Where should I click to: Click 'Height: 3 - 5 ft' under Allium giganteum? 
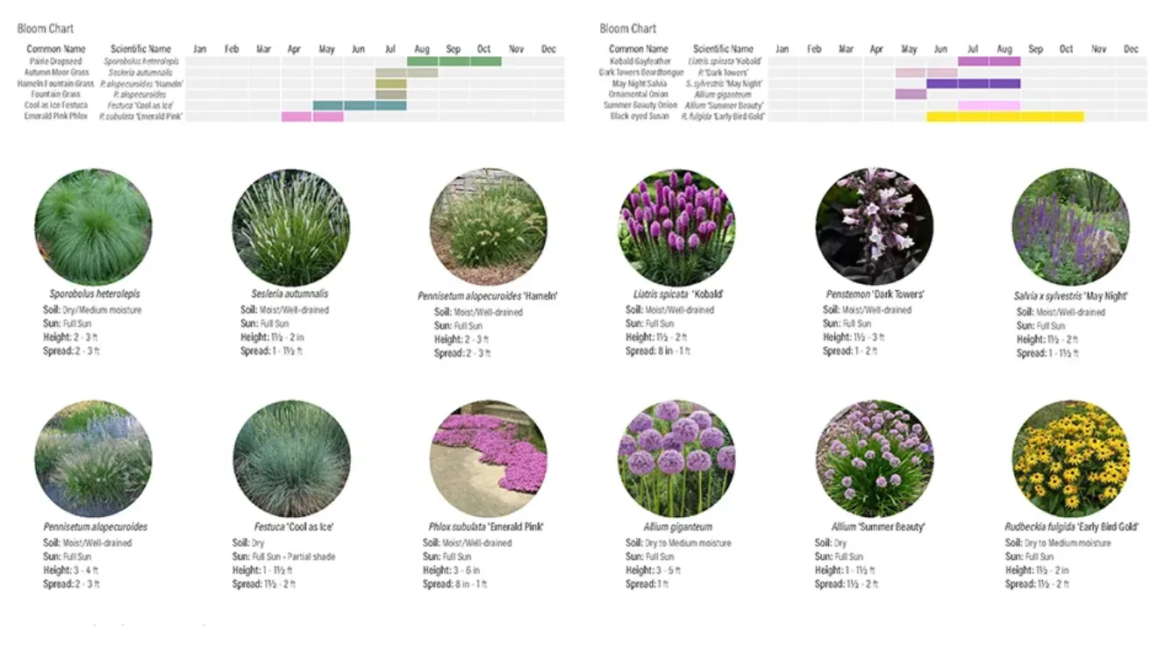653,571
